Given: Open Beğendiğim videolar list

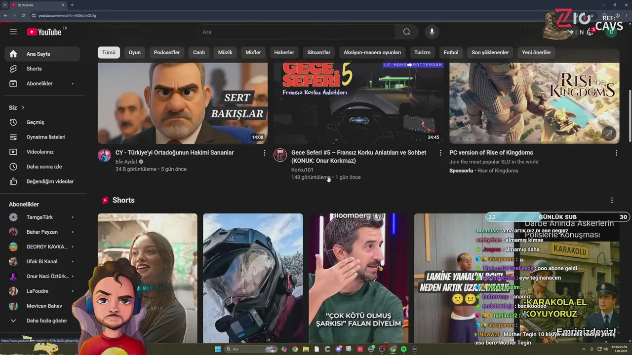Looking at the screenshot, I should 42,181.
